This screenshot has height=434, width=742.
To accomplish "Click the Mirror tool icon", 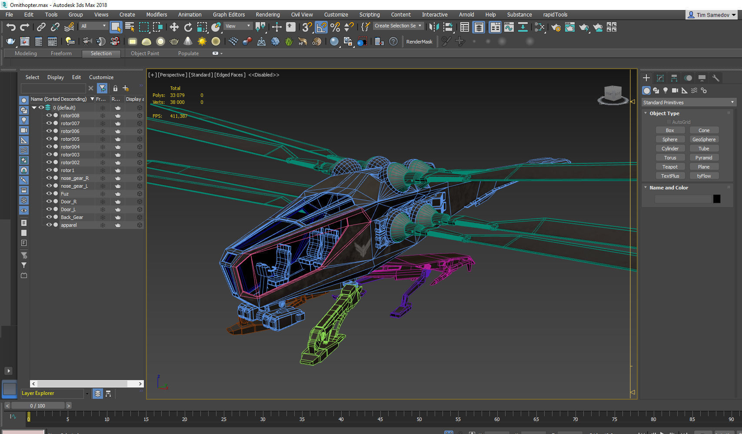I will point(433,27).
